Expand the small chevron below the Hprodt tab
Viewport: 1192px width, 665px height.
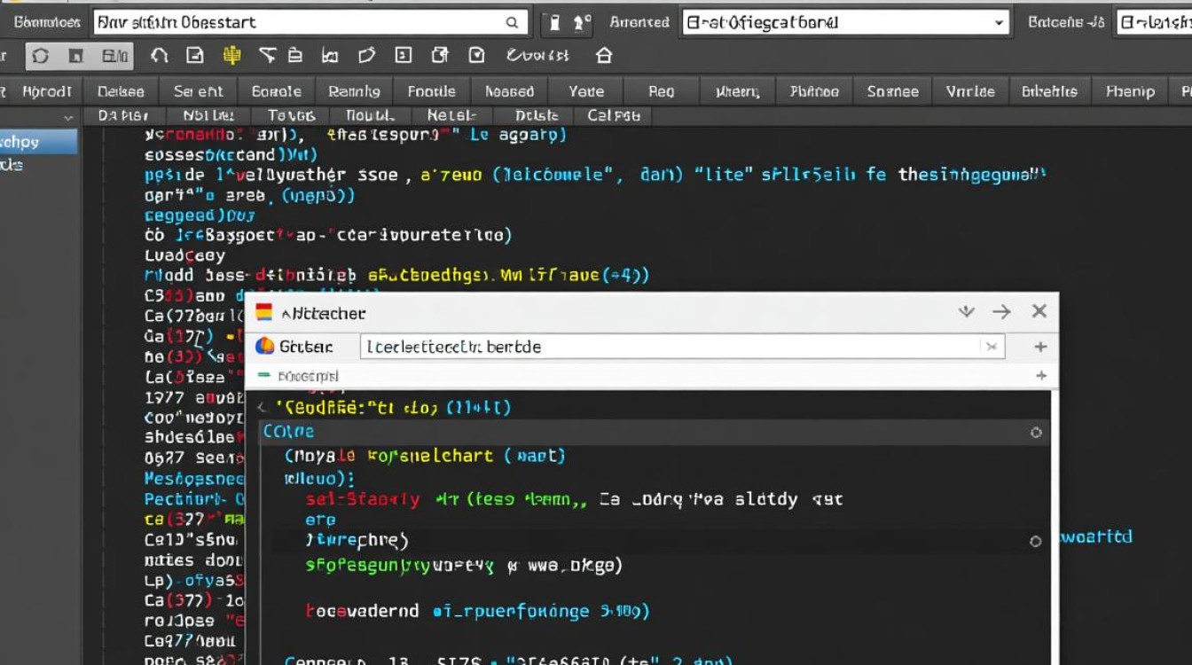click(x=68, y=117)
